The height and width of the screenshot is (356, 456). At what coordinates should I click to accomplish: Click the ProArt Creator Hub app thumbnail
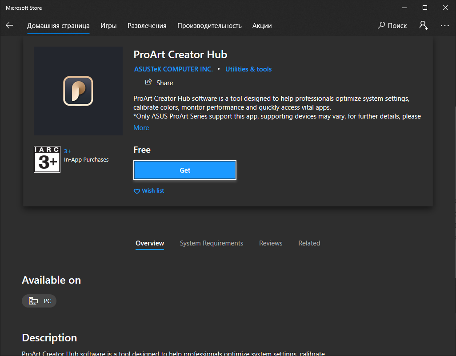(x=78, y=91)
